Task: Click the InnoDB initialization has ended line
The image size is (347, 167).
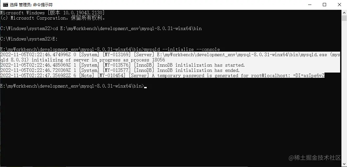Action: 120,71
